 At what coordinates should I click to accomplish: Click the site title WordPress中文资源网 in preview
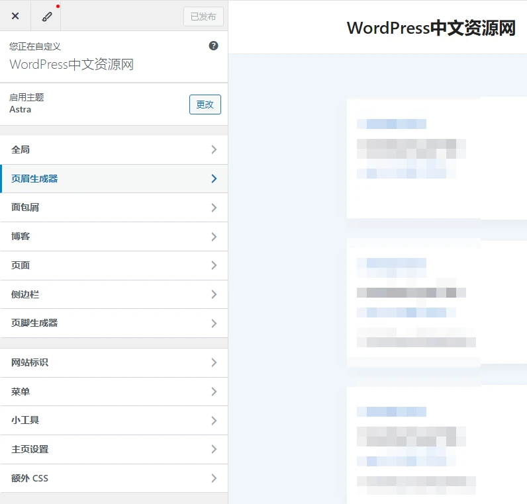click(431, 28)
